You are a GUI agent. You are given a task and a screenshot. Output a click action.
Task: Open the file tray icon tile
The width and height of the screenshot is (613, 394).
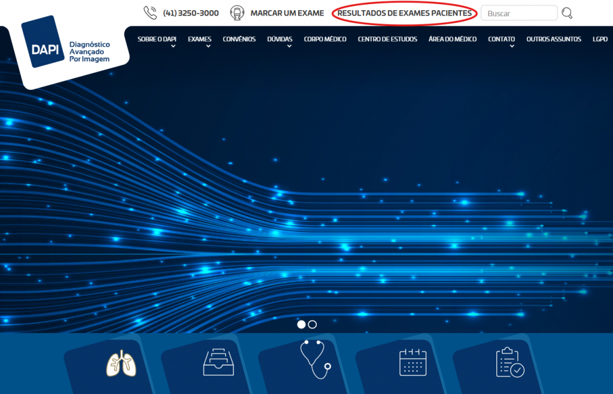(219, 363)
